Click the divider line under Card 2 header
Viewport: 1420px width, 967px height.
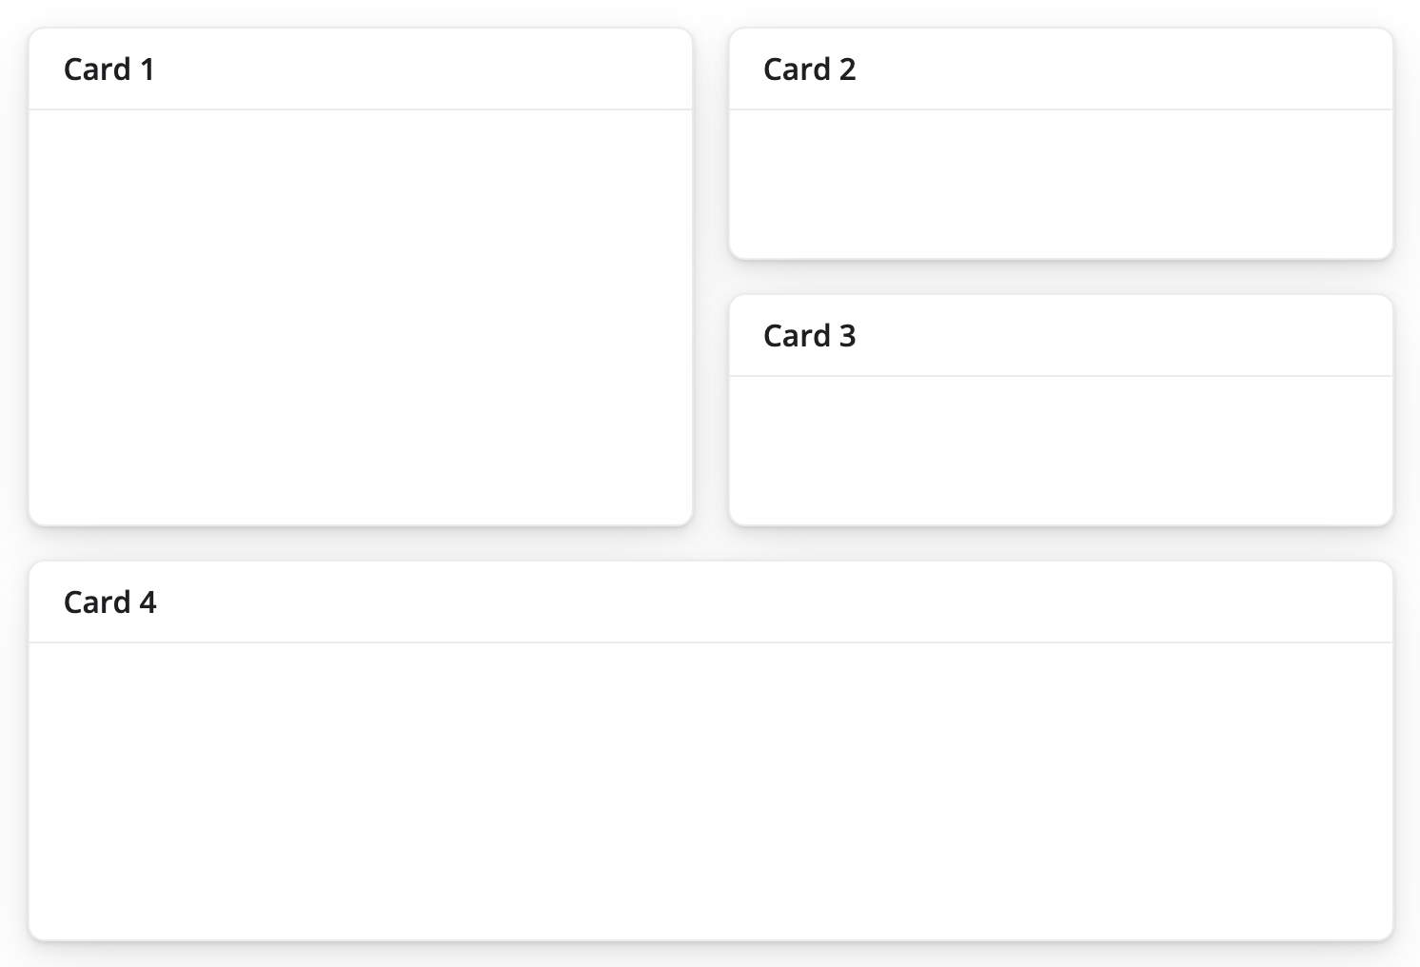tap(1059, 108)
